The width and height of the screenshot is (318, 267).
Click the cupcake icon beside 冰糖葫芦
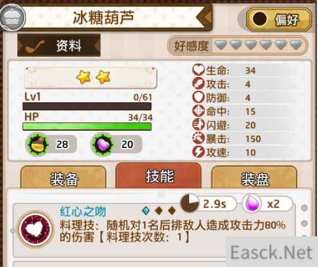(13, 17)
